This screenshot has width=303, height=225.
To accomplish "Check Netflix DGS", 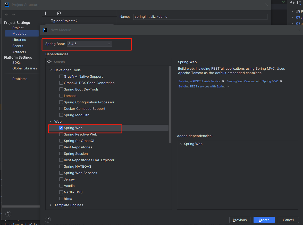I will tap(61, 192).
